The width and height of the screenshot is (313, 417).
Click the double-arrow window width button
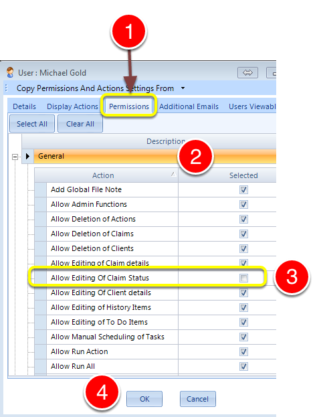(247, 72)
